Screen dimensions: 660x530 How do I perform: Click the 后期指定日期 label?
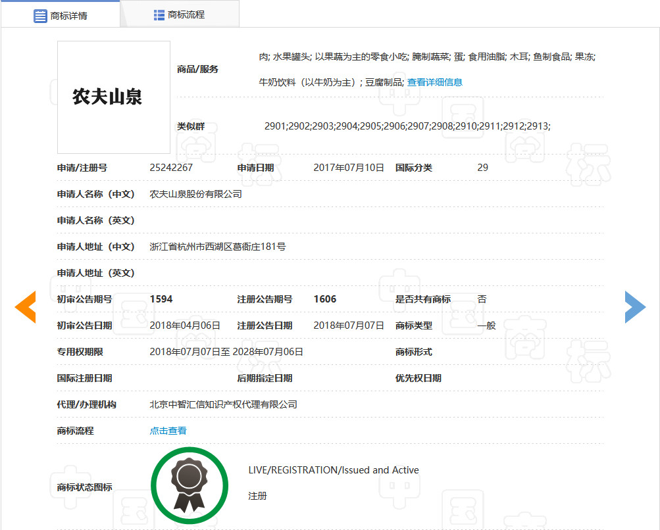265,378
